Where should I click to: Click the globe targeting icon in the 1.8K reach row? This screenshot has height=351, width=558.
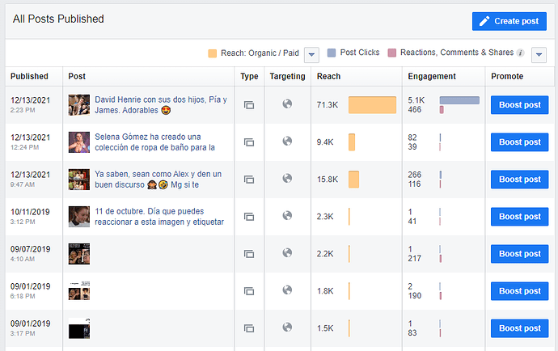[287, 290]
